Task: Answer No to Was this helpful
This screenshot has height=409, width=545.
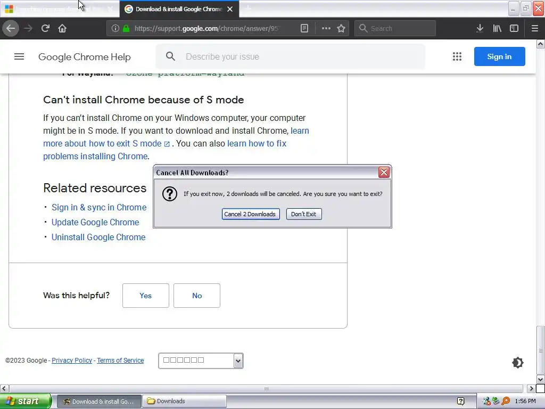Action: (x=197, y=295)
